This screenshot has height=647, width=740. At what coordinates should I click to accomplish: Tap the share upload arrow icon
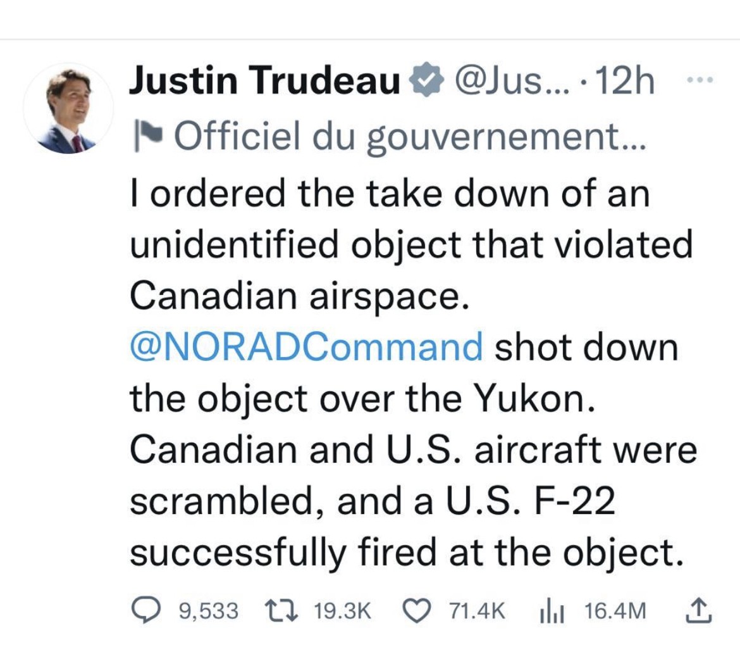pos(698,610)
